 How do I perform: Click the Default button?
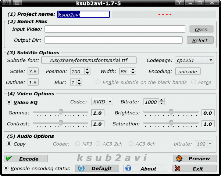pyautogui.click(x=97, y=168)
